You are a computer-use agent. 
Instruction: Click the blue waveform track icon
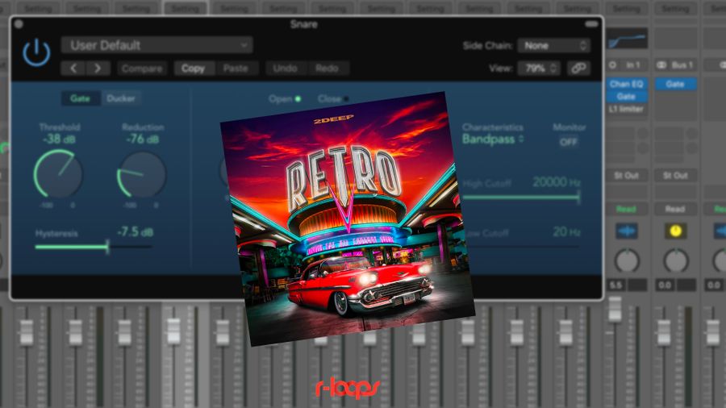(627, 231)
